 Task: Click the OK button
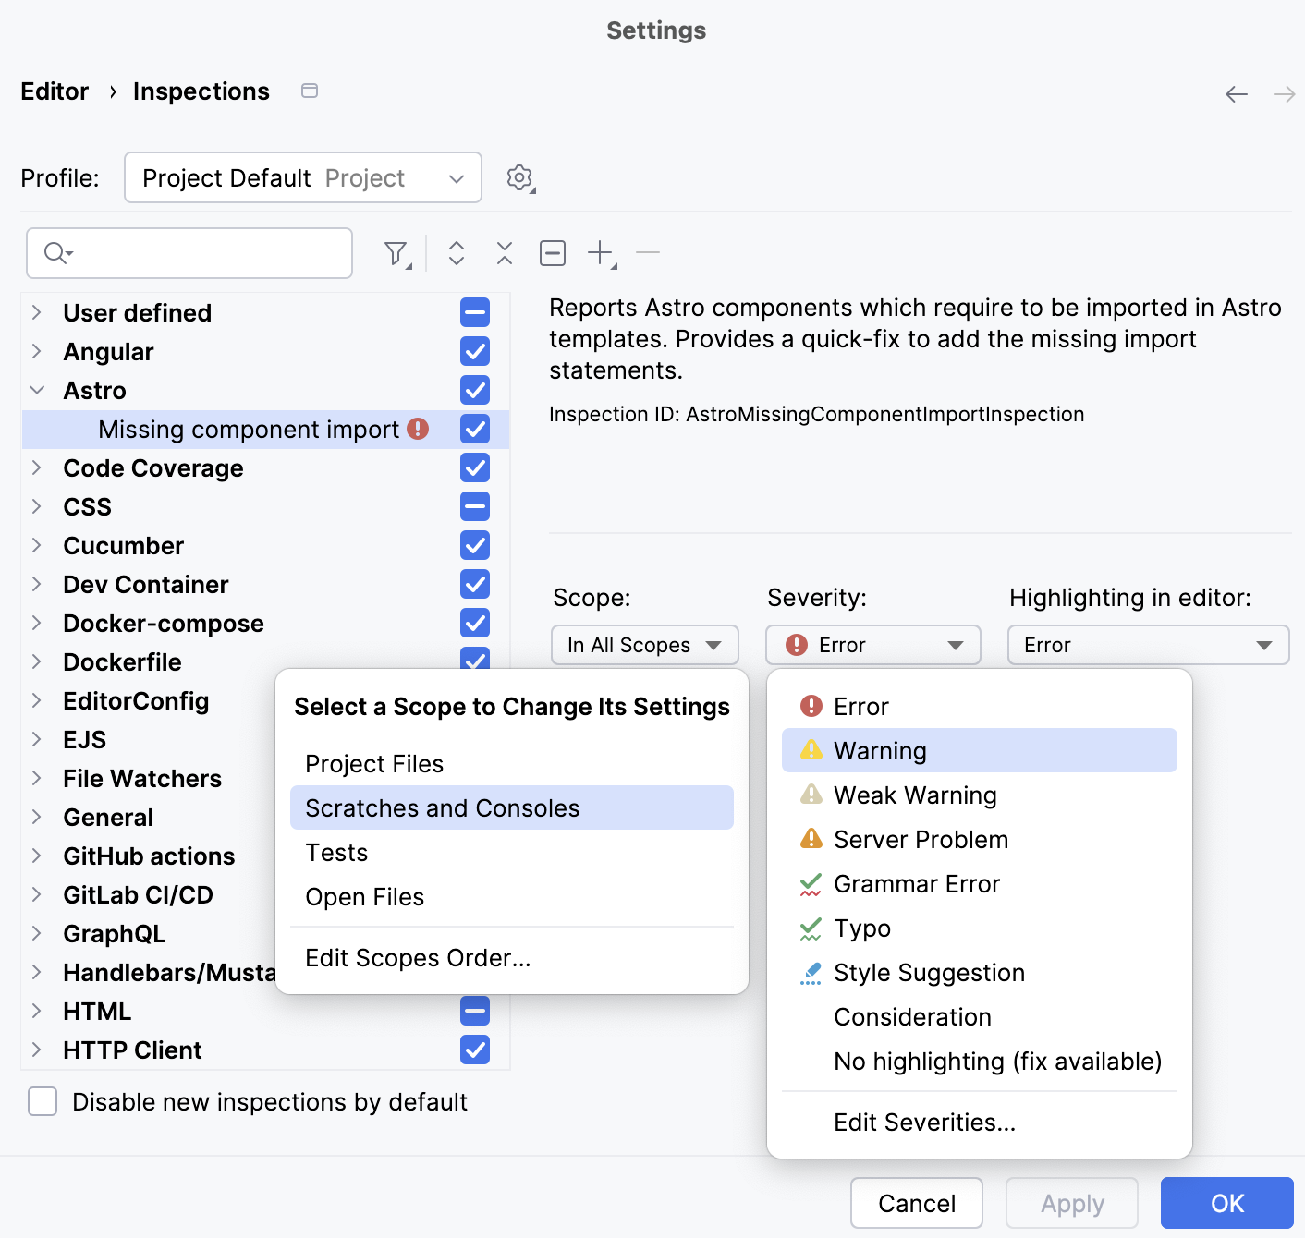click(1226, 1203)
